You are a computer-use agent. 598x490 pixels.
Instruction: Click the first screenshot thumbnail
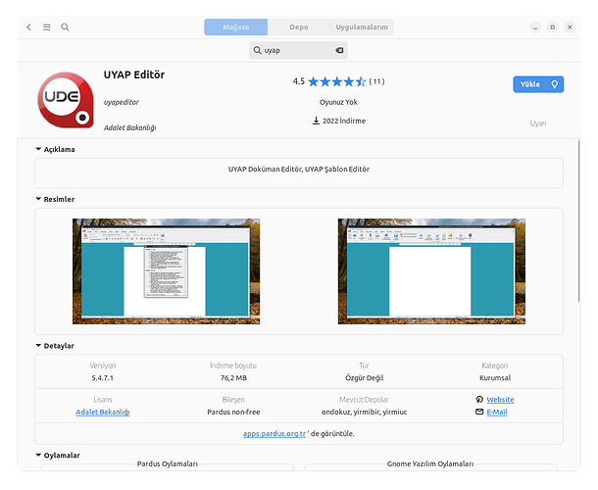pyautogui.click(x=166, y=271)
